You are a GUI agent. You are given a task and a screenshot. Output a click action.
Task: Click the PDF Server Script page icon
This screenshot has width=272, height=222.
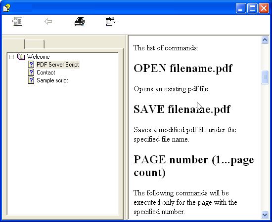point(31,65)
